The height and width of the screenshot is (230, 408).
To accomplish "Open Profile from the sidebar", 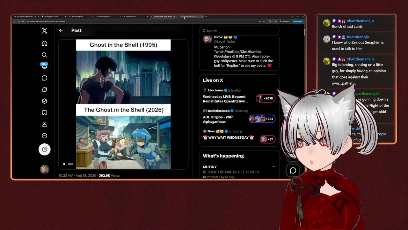I will click(44, 124).
